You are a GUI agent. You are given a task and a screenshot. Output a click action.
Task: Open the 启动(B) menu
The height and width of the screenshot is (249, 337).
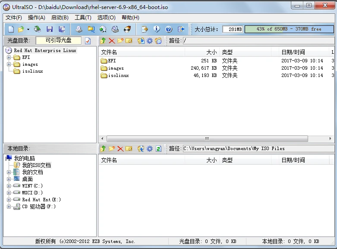(60, 18)
